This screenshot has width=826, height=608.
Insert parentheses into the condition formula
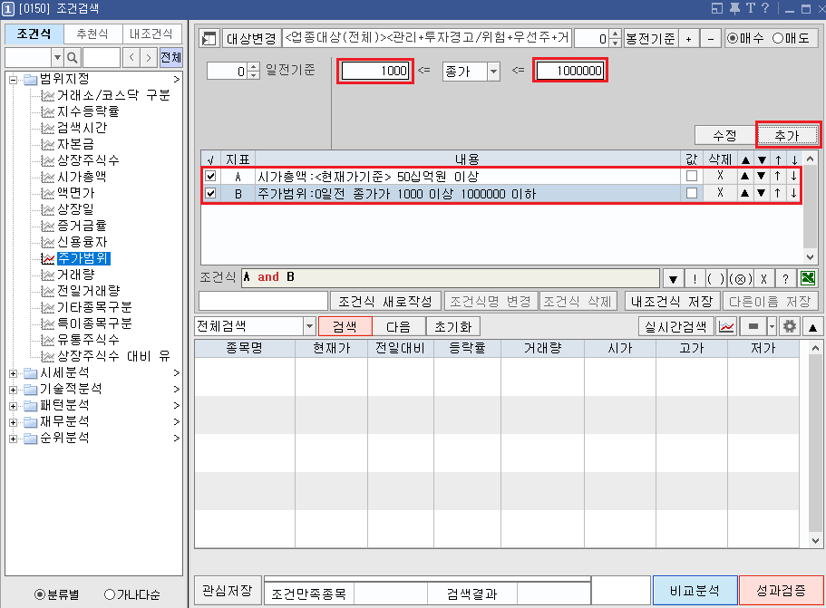coord(715,278)
